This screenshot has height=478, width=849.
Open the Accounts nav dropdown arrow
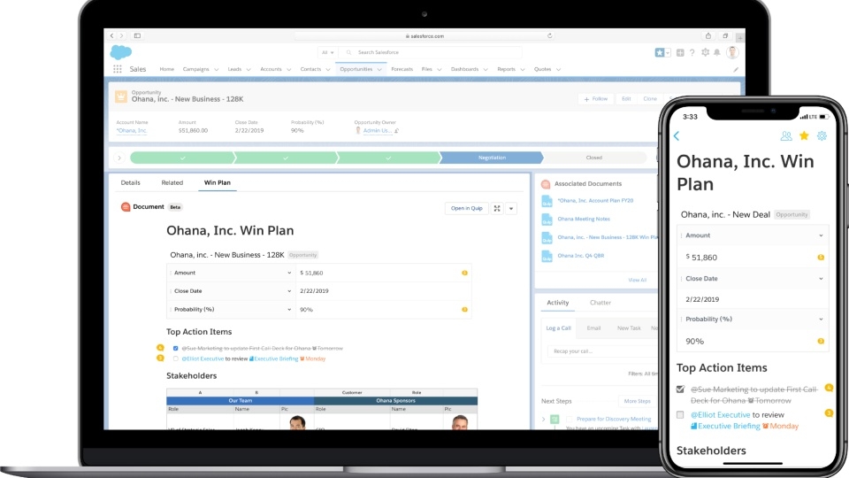pos(288,69)
